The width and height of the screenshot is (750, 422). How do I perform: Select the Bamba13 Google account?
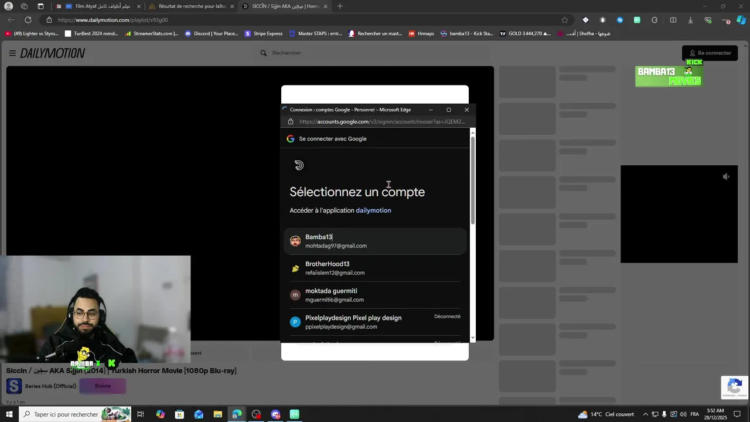pos(375,241)
